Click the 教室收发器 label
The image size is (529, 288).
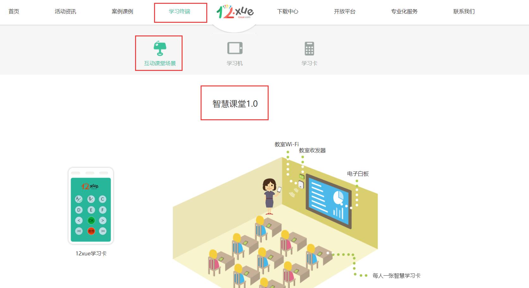click(x=312, y=150)
